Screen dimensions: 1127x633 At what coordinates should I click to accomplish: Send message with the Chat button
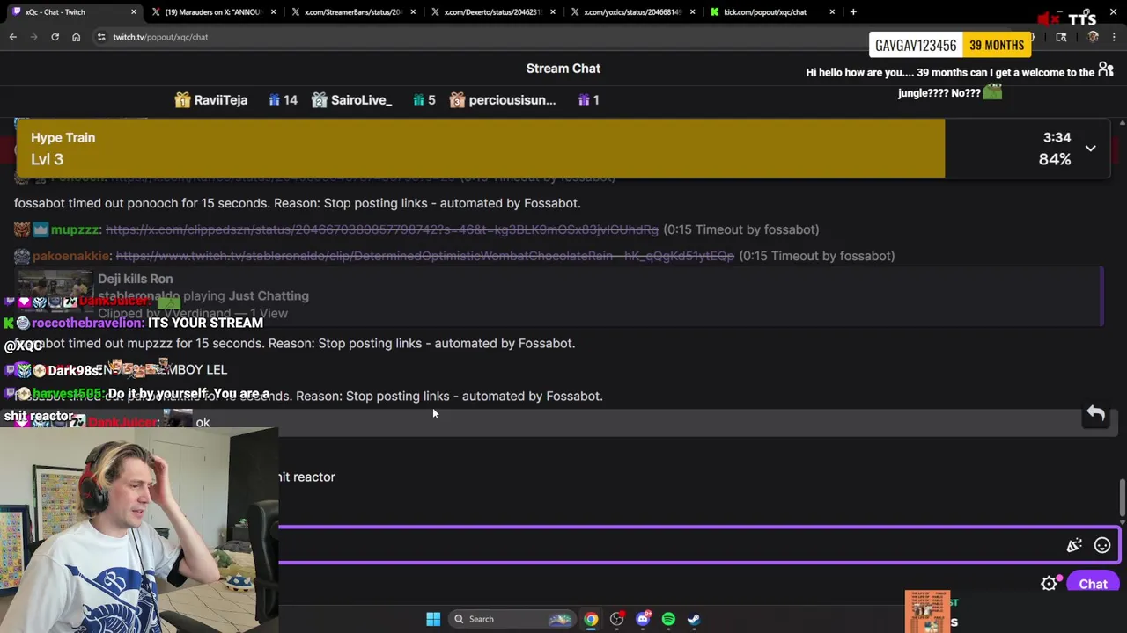pos(1093,584)
